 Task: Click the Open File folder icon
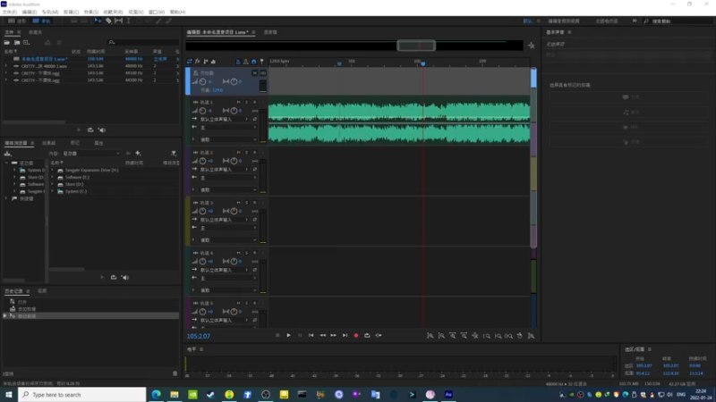click(x=8, y=41)
